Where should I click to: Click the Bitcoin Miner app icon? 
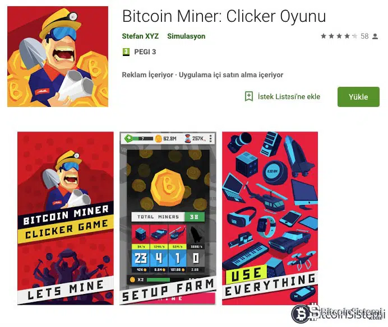click(58, 57)
